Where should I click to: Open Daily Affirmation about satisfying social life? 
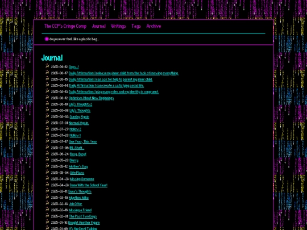click(x=106, y=86)
